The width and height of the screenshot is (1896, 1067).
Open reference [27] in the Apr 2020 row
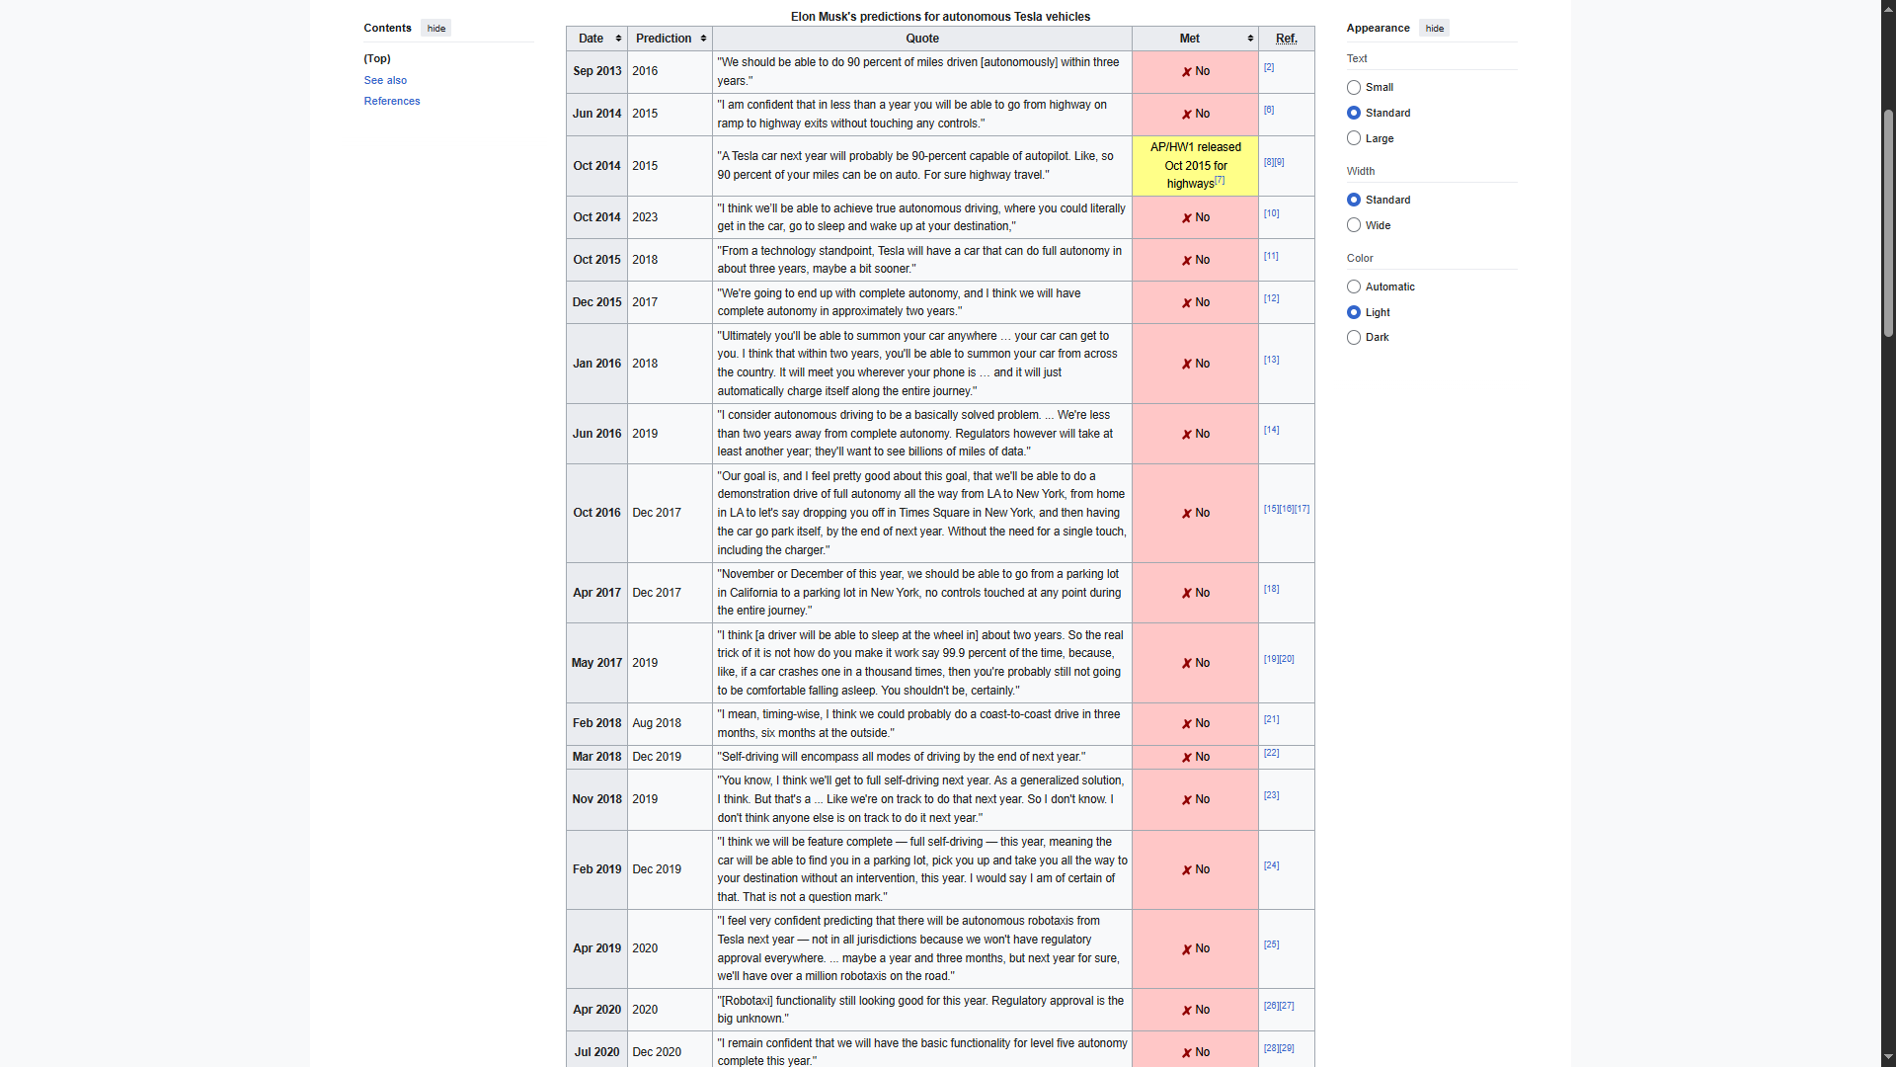[1287, 1007]
